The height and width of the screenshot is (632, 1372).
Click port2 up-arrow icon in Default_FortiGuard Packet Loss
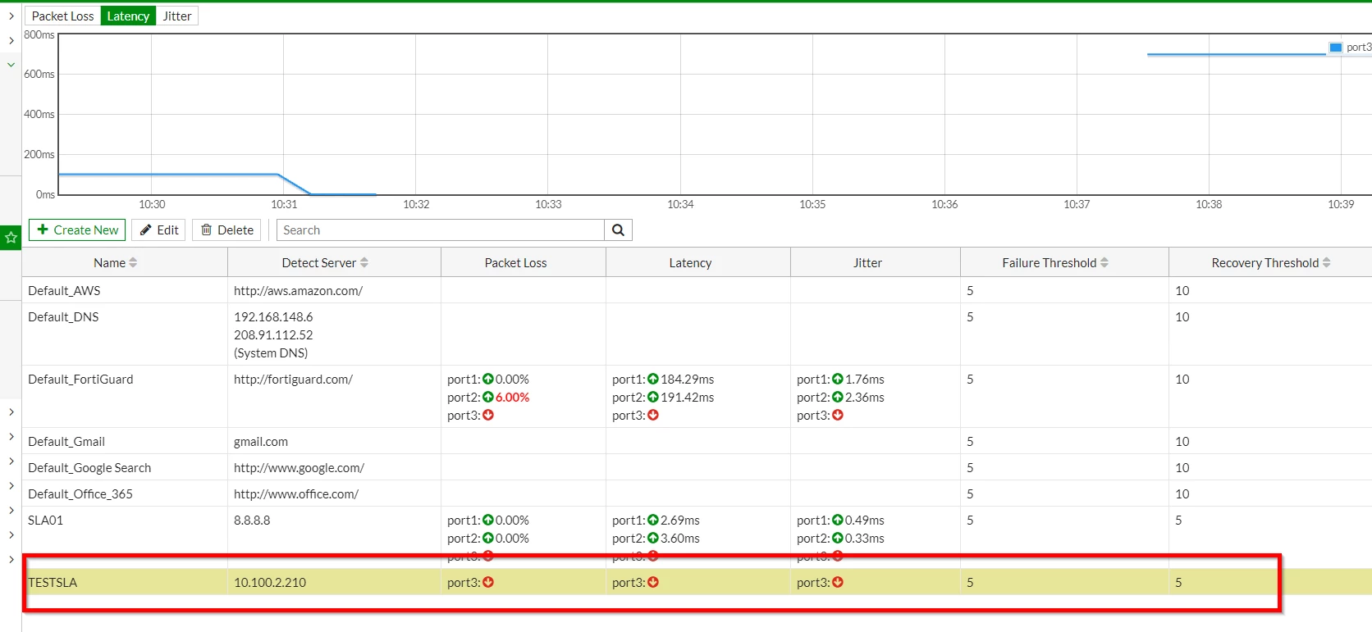tap(488, 398)
